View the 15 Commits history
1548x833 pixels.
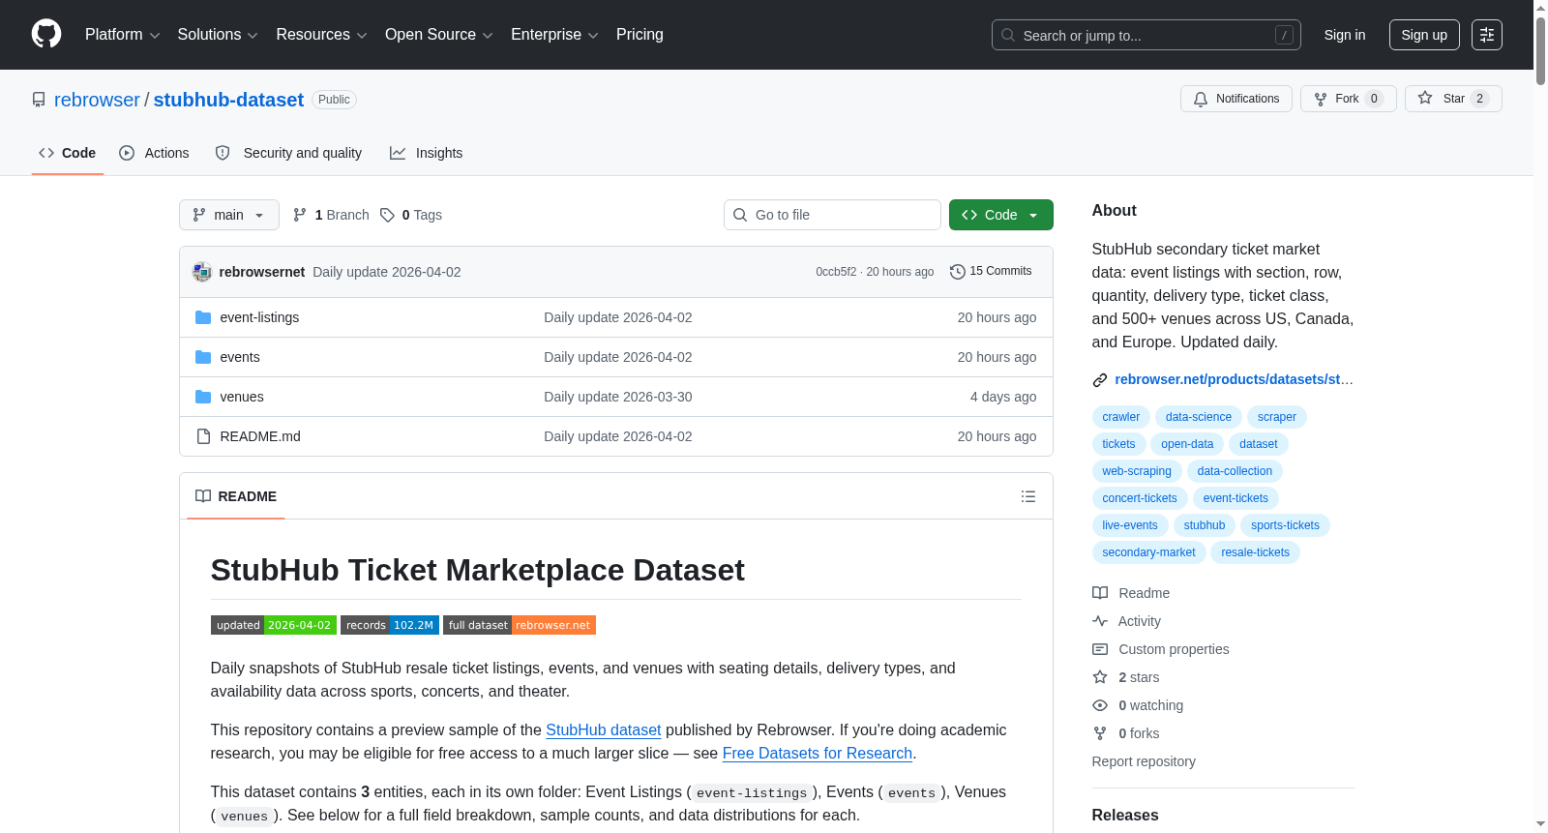point(992,272)
